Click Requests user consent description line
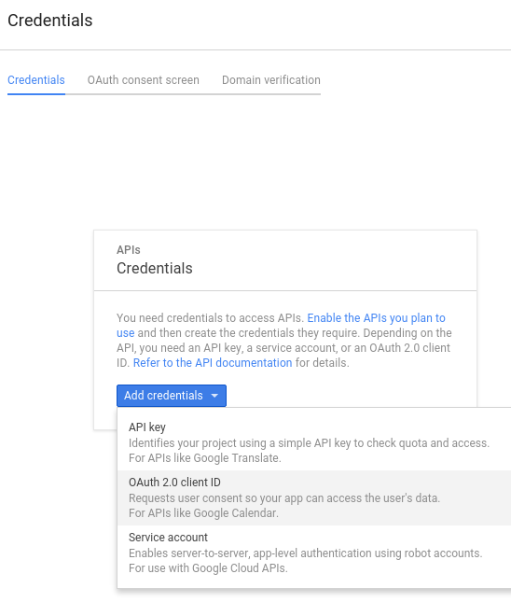Image resolution: width=511 pixels, height=602 pixels. 284,498
